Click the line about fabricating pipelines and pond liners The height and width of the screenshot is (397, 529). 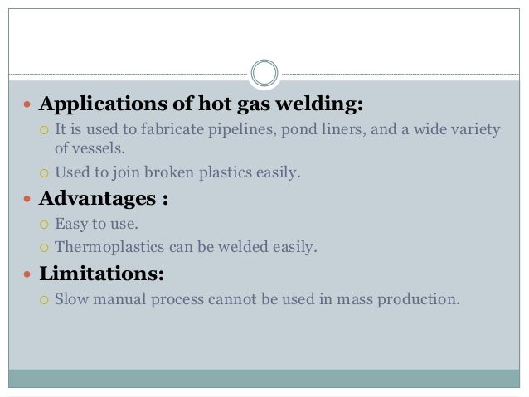277,129
